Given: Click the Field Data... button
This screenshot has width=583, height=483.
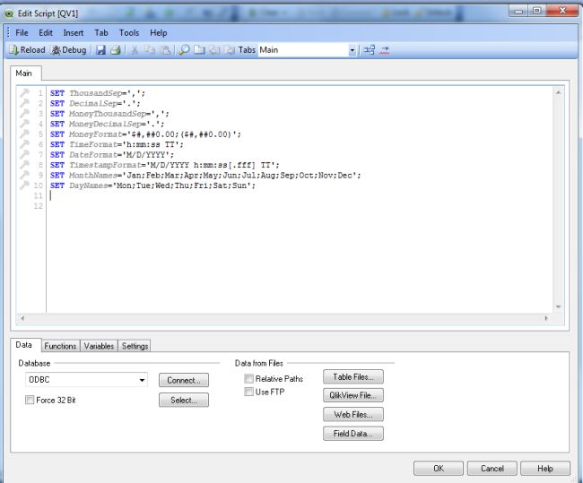Looking at the screenshot, I should (353, 433).
